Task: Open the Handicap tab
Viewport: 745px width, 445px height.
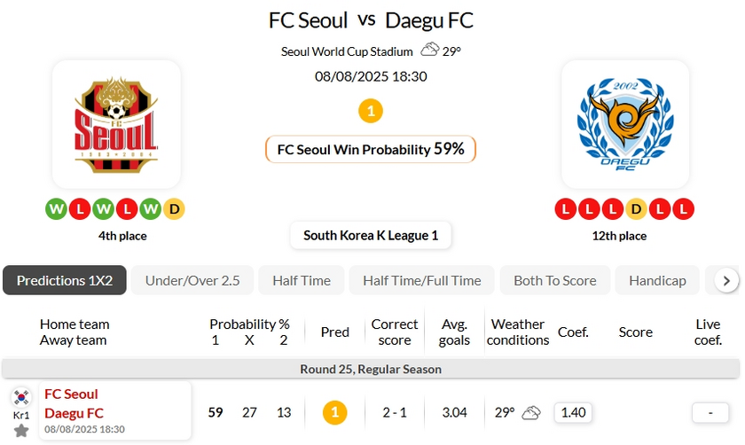Action: click(x=657, y=280)
